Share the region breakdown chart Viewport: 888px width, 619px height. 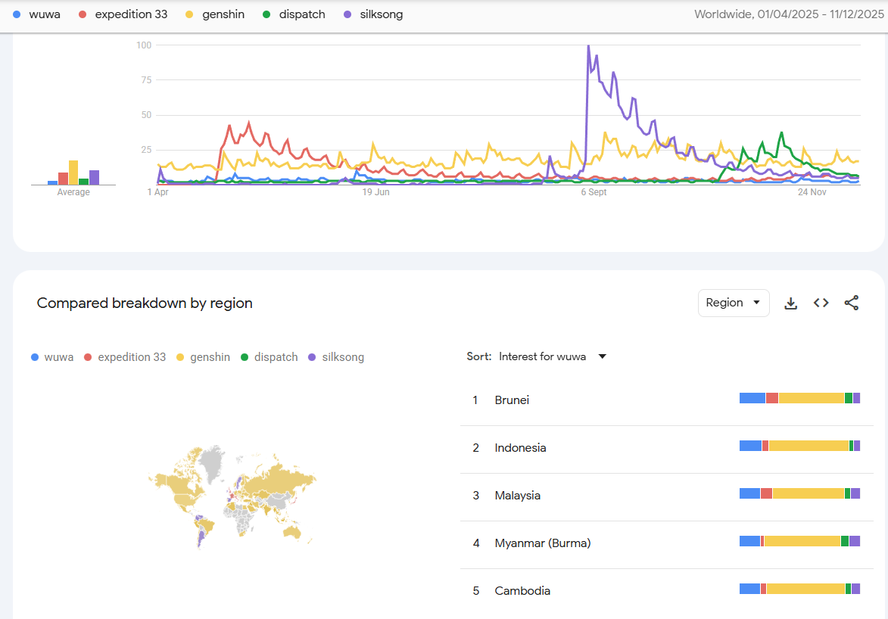click(851, 303)
